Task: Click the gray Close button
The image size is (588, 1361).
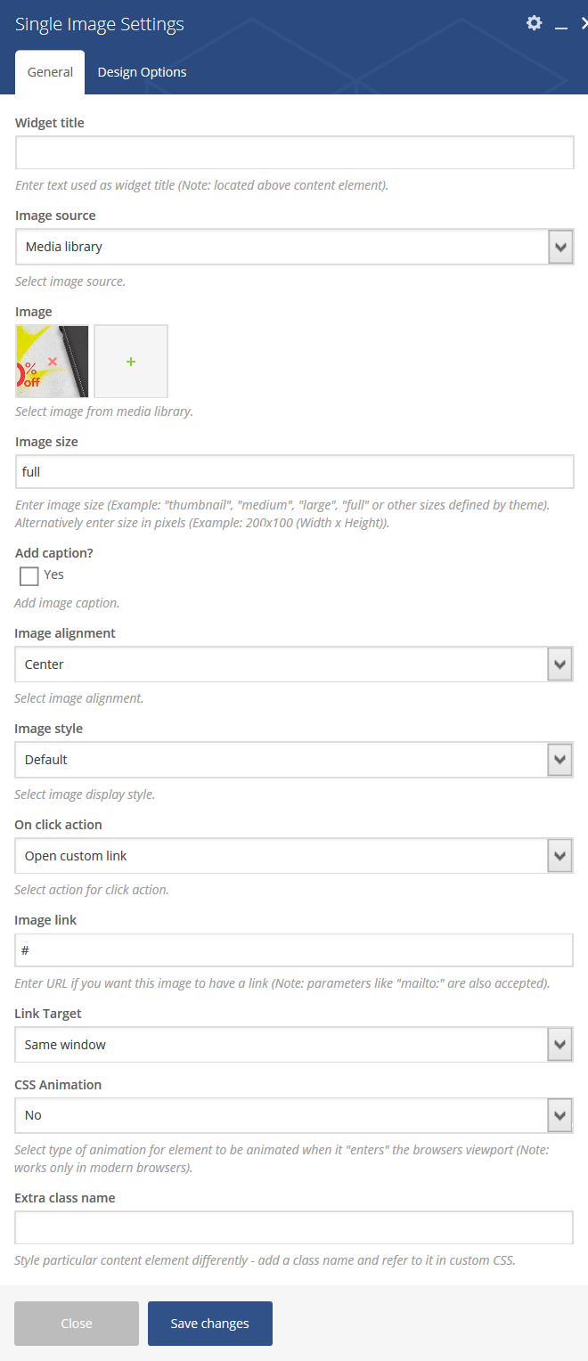Action: 77,1324
